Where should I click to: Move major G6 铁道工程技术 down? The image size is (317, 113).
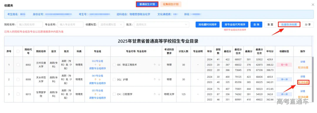coord(159,65)
